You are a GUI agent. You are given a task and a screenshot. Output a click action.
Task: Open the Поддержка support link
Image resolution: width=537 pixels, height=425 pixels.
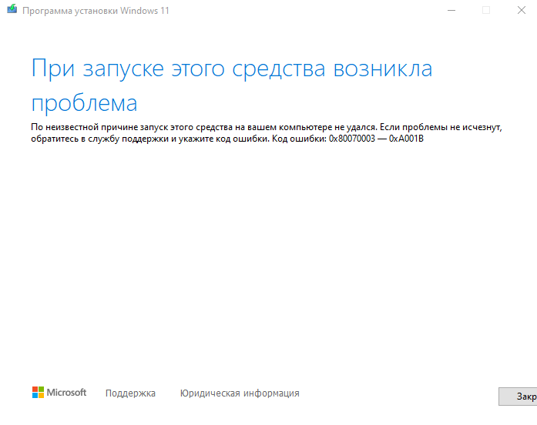click(x=130, y=393)
